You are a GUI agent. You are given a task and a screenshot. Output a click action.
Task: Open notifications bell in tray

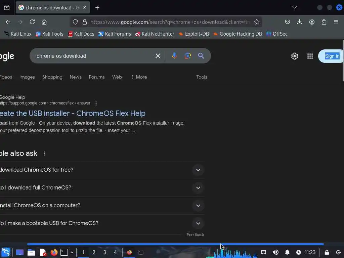point(287,252)
